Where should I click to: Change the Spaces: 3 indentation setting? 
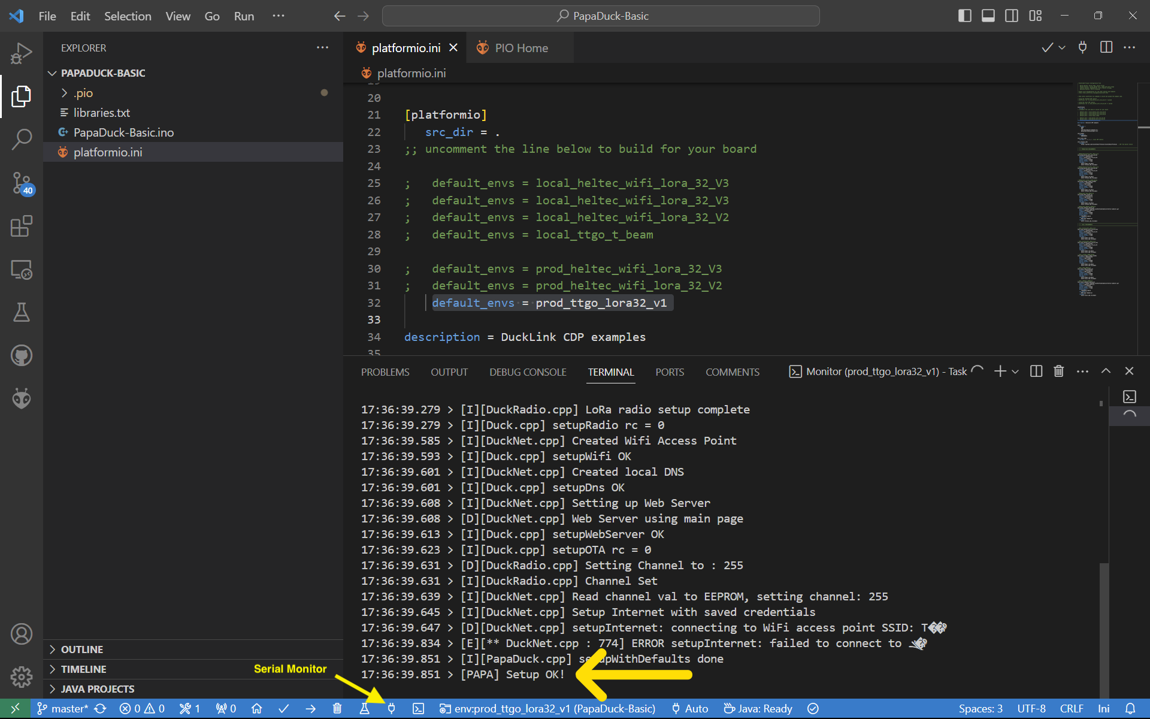[980, 709]
